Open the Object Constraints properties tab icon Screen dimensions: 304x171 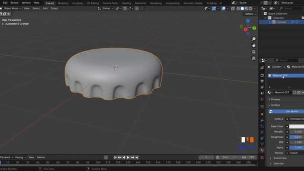262,138
